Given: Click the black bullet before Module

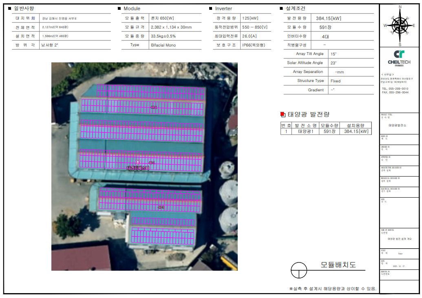Looking at the screenshot, I should 119,9.
